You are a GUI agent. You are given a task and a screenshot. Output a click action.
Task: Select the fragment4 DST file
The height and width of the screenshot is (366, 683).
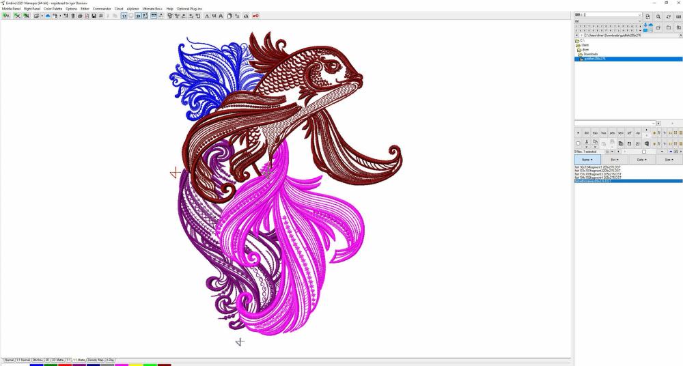pyautogui.click(x=598, y=178)
